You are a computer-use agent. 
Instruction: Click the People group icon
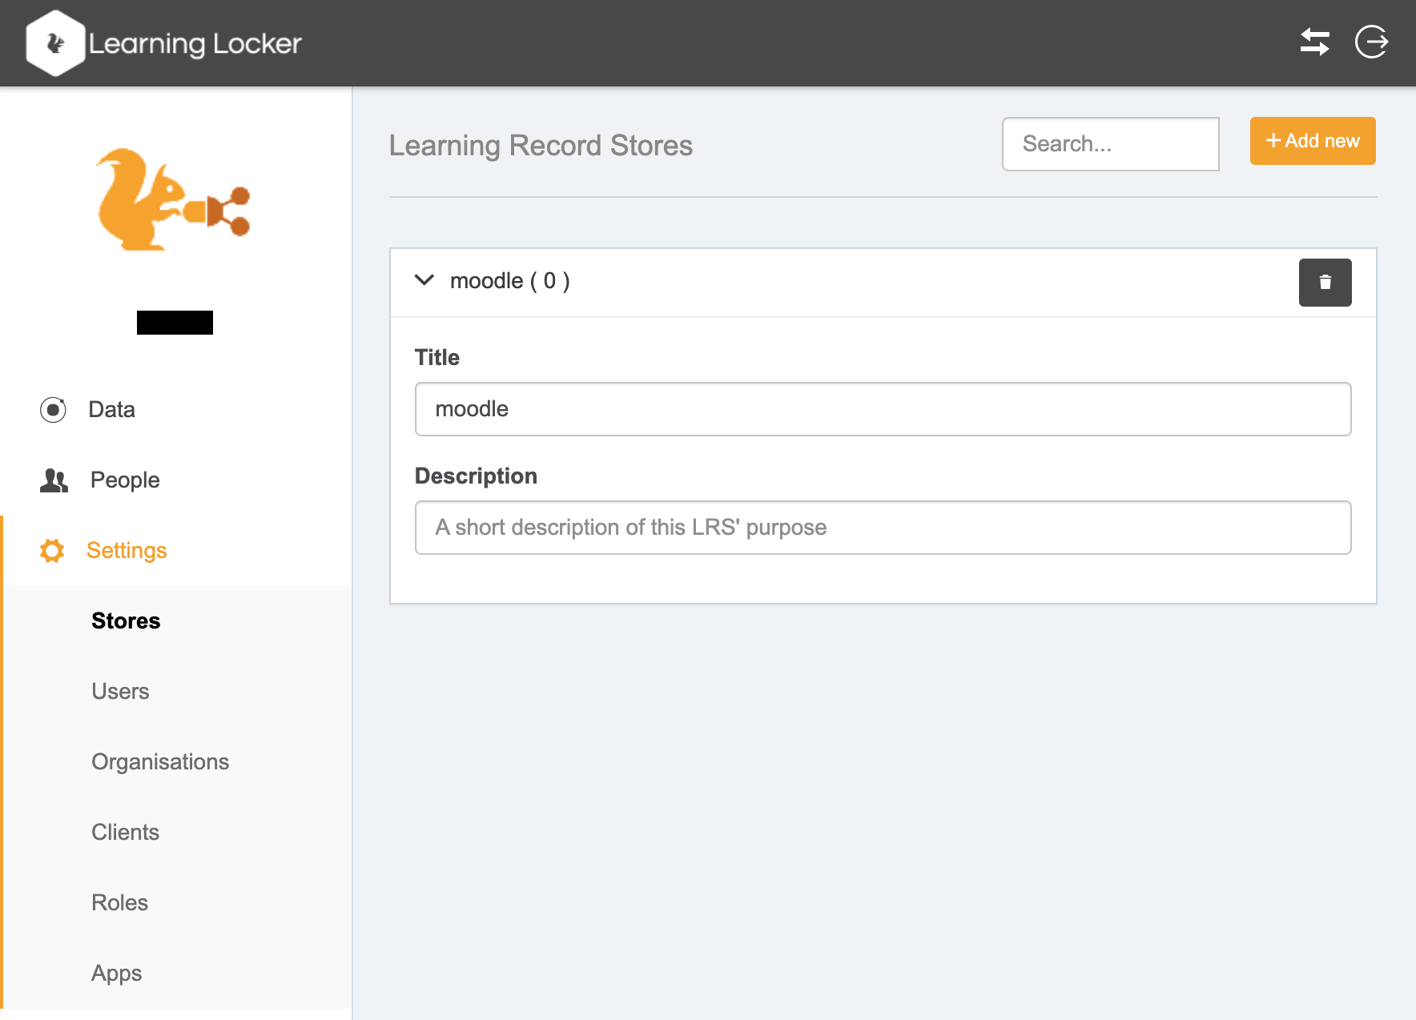(54, 480)
